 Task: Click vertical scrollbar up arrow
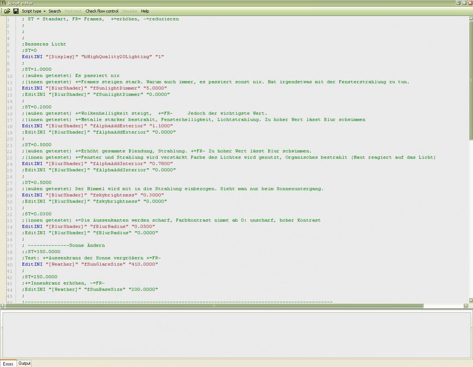point(471,18)
